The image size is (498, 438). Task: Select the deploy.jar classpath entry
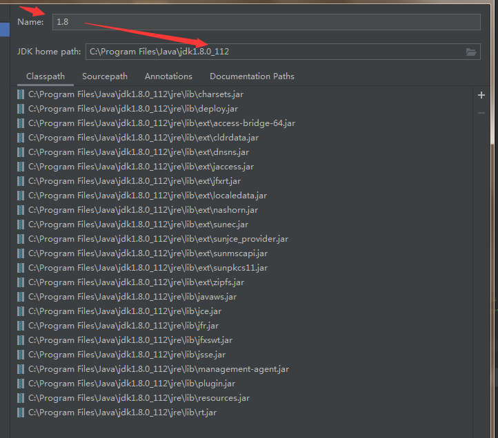click(132, 109)
